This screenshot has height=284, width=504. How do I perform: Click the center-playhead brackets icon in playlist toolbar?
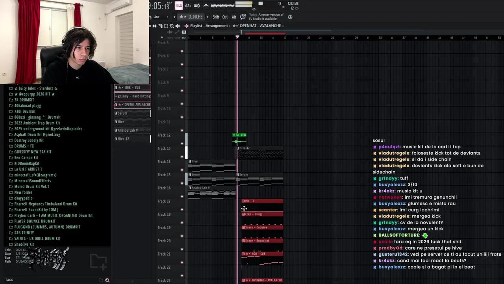coord(165,26)
